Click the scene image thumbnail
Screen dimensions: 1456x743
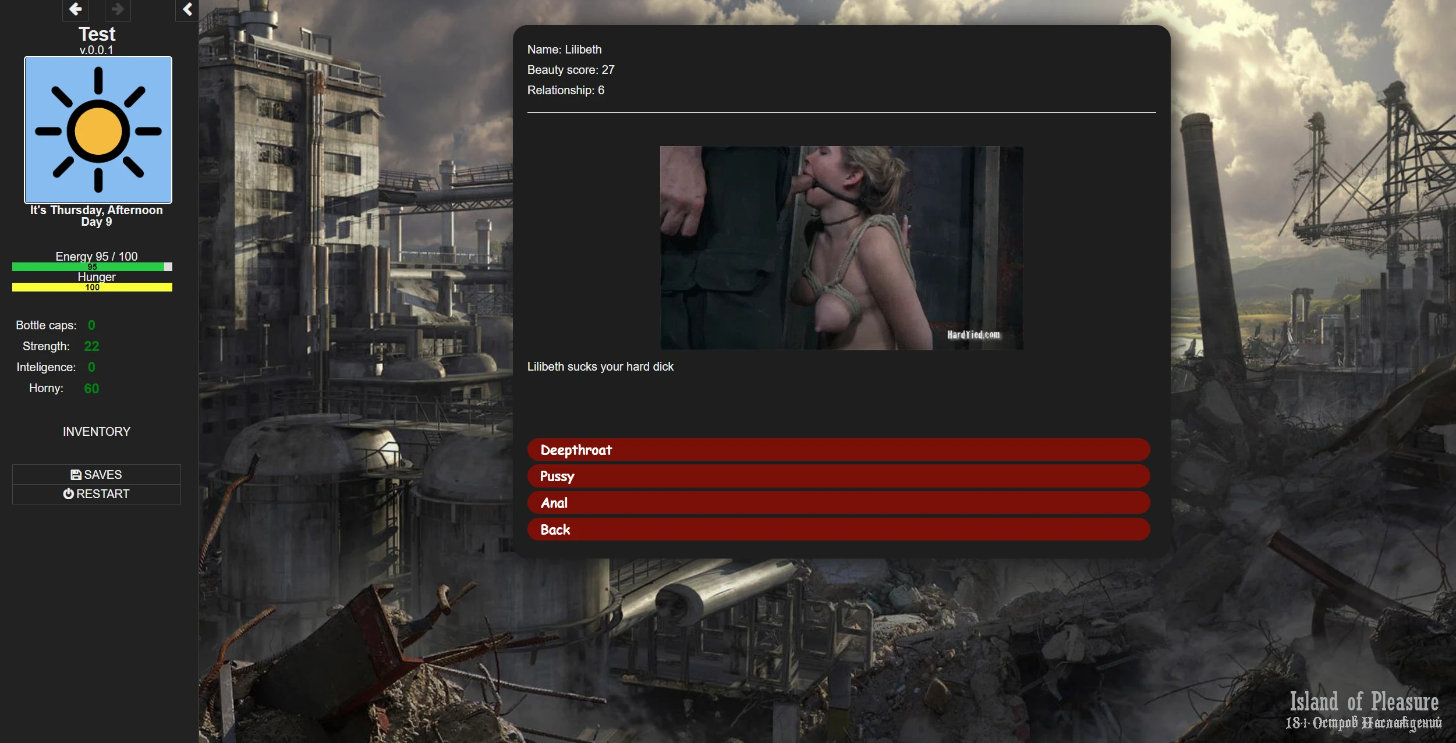[x=841, y=248]
